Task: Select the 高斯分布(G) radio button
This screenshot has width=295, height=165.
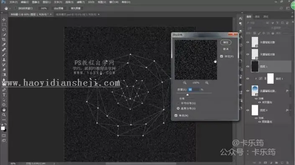Action: pos(178,108)
